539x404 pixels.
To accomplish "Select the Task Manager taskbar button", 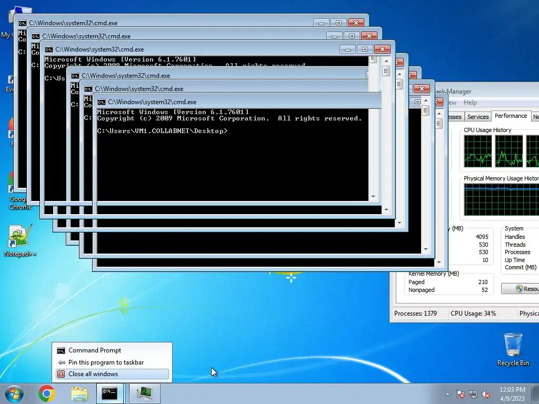I will click(x=145, y=393).
